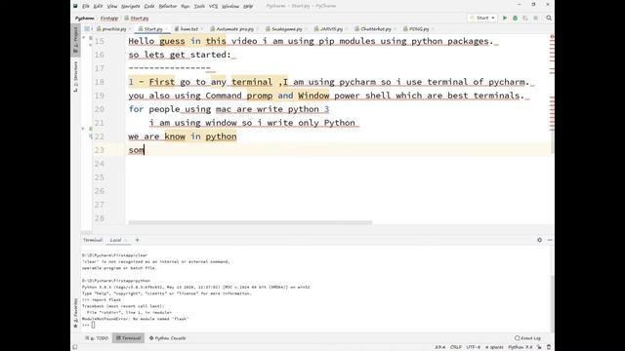Open Search Everywhere magnifier icon
Viewport: 625px width, 351px height.
pyautogui.click(x=549, y=18)
